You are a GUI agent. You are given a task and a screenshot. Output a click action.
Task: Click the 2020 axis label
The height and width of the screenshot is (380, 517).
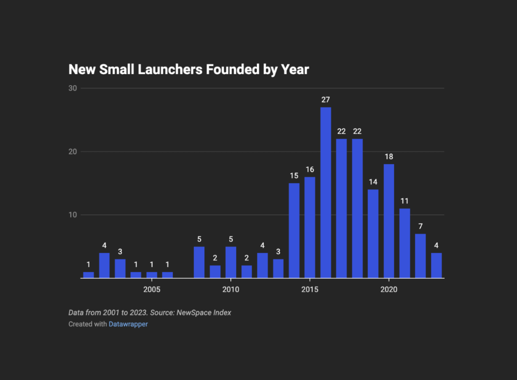click(389, 289)
